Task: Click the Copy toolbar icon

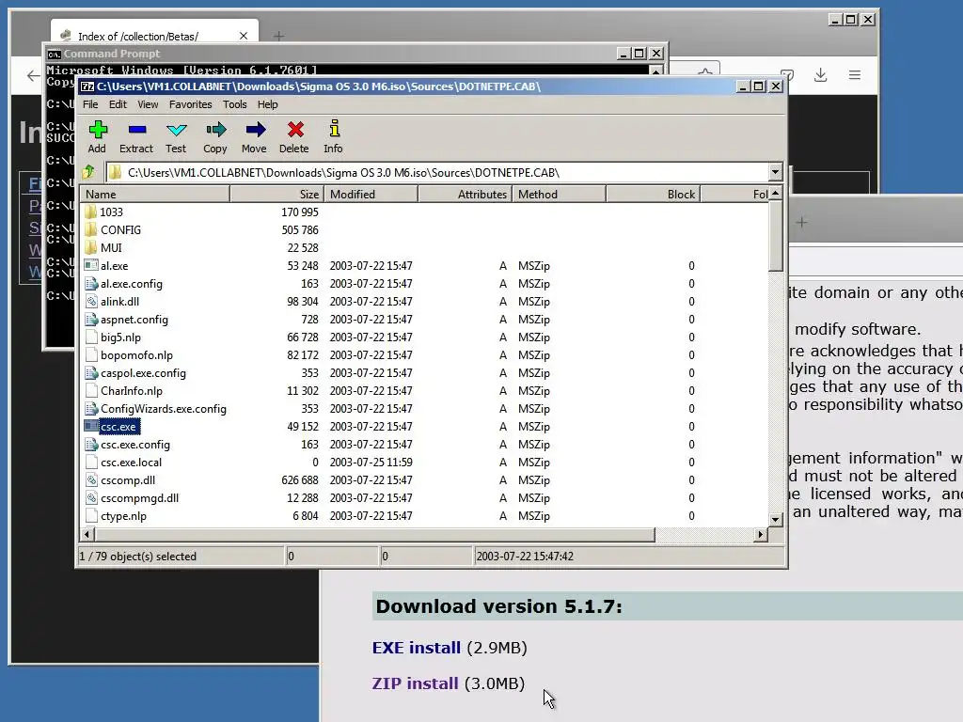Action: tap(215, 130)
